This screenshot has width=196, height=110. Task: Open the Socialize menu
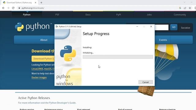tap(186, 28)
